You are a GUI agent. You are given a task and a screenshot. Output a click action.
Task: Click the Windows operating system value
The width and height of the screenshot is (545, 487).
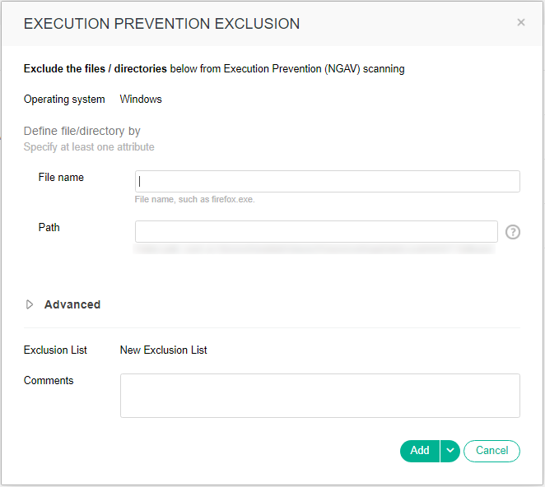tap(141, 100)
